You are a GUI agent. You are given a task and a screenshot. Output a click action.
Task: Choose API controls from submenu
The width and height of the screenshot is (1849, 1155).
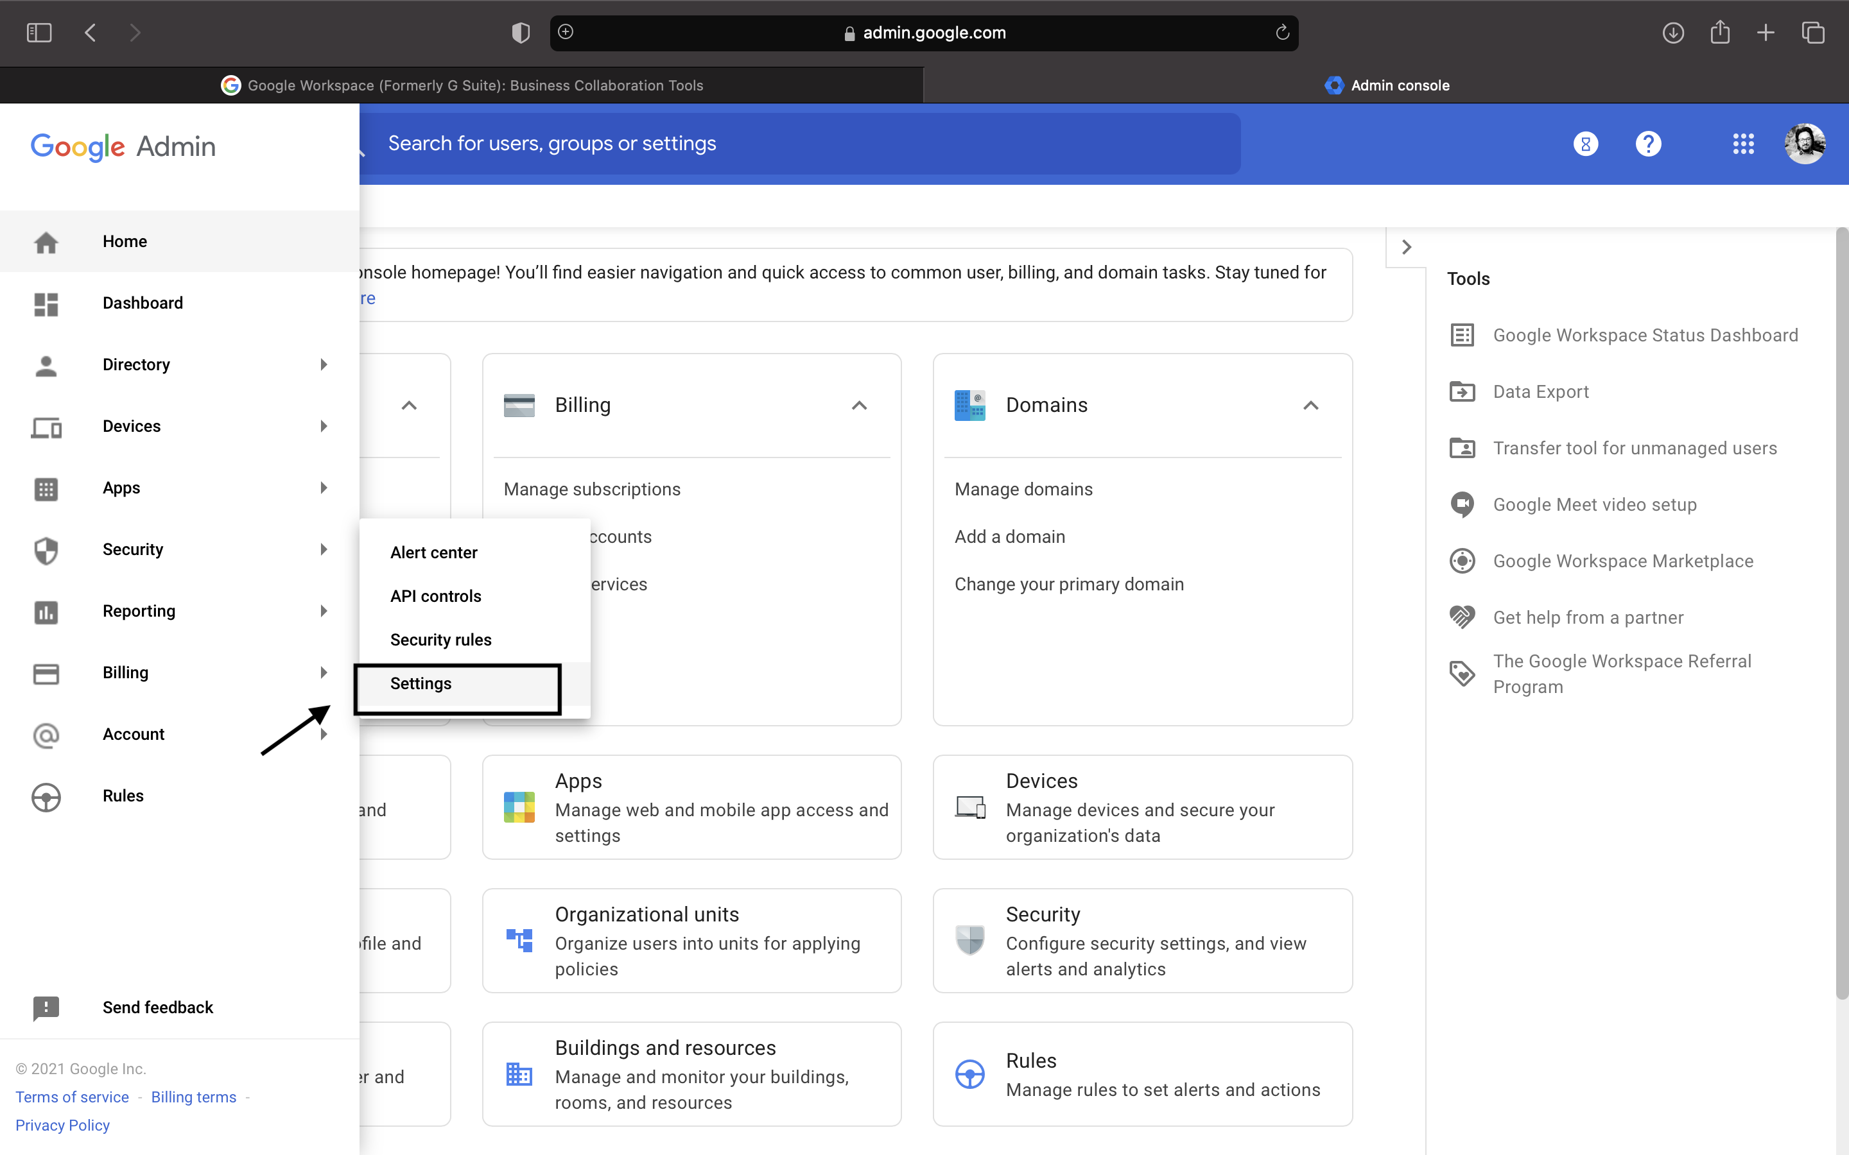pyautogui.click(x=435, y=597)
